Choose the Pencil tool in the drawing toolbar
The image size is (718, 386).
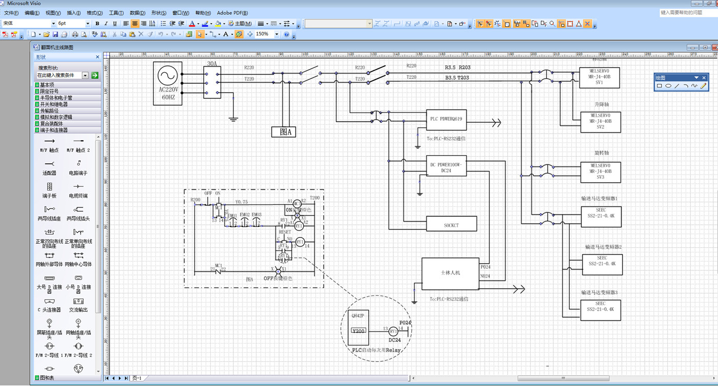[x=703, y=86]
